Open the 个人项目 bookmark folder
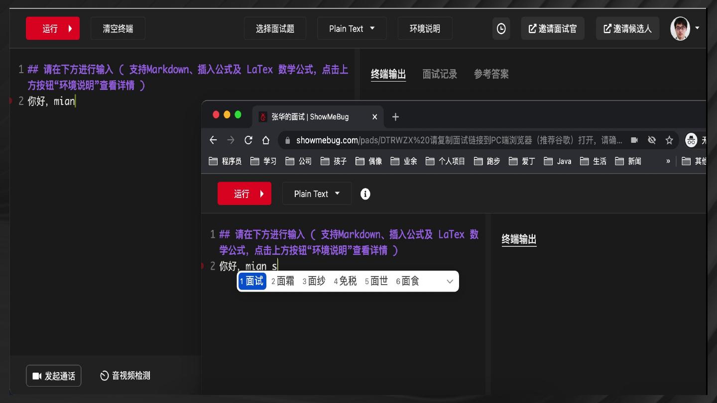Viewport: 717px width, 403px height. 445,161
